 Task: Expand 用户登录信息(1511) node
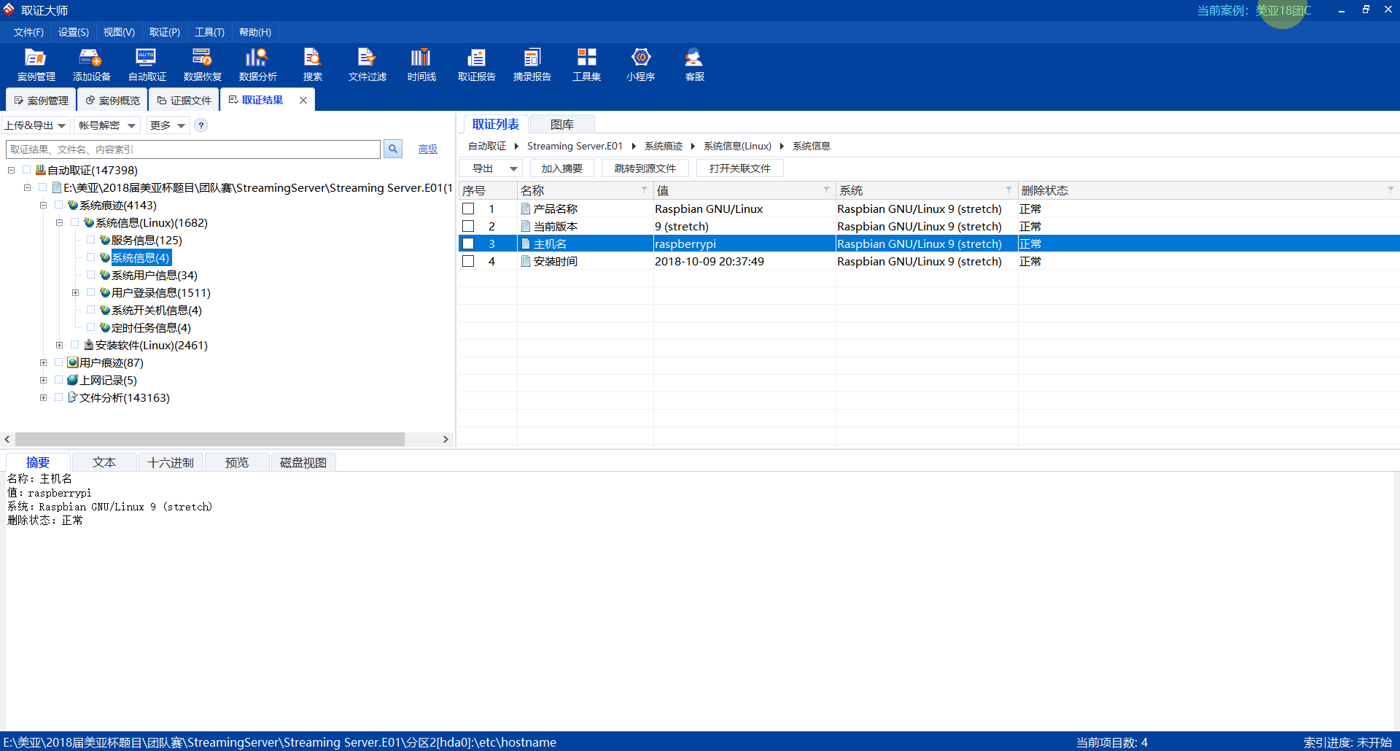click(x=75, y=292)
